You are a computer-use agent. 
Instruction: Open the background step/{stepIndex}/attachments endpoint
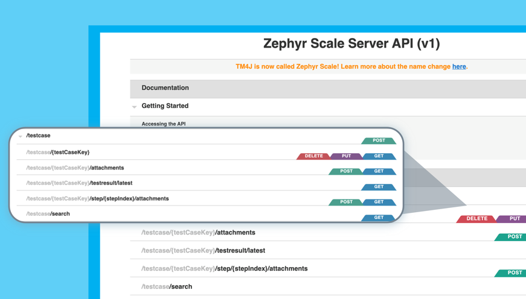click(224, 269)
